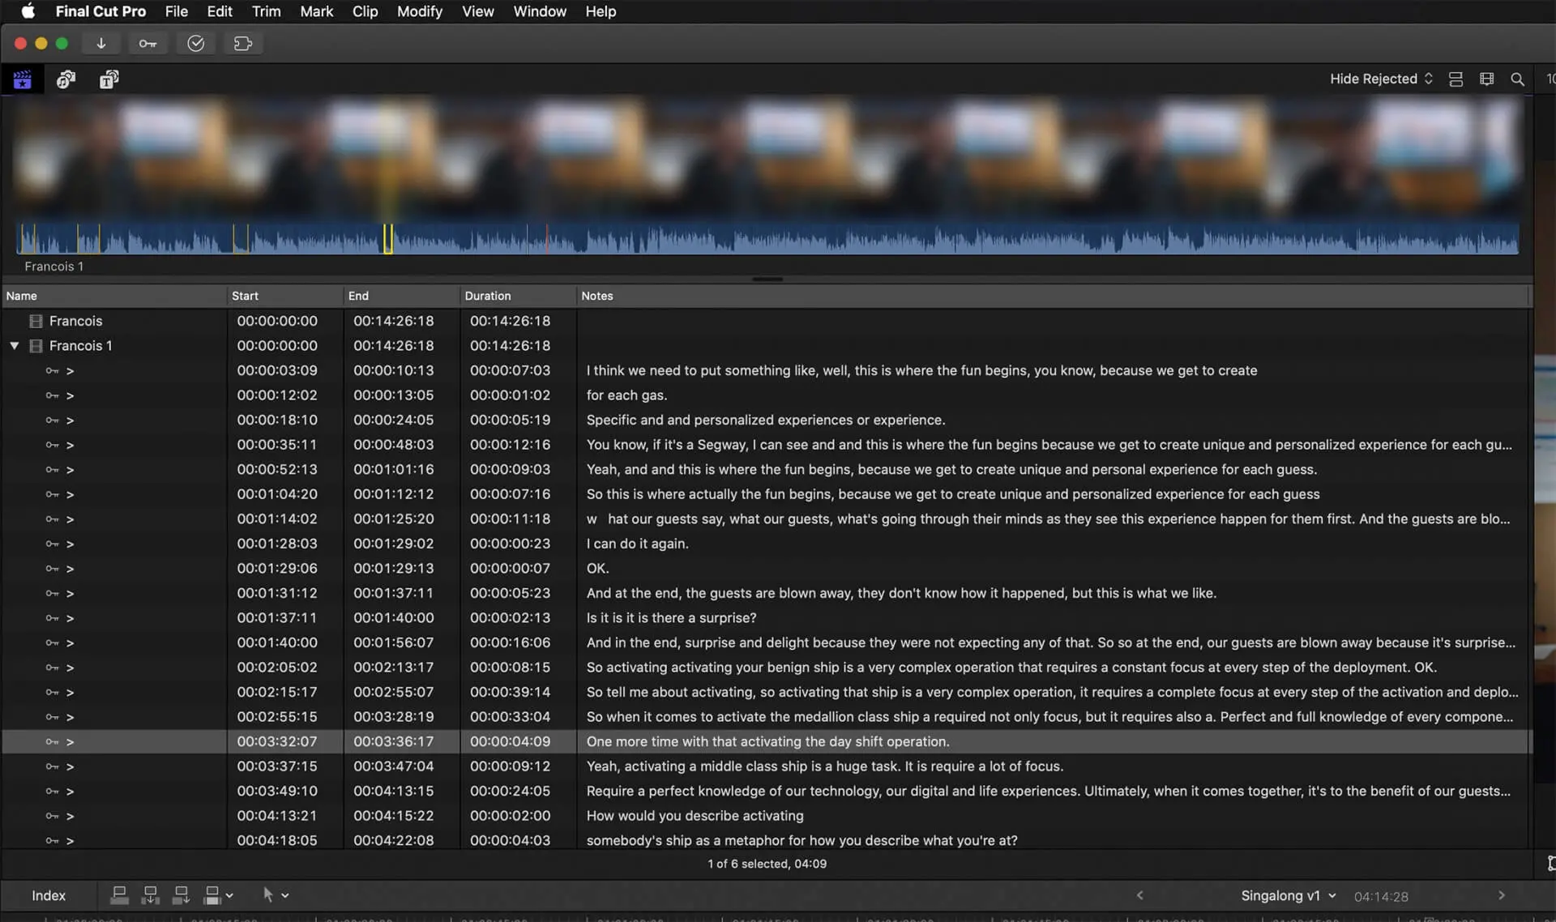Screen dimensions: 1556x922
Task: Sort by the Start column header
Action: [285, 296]
